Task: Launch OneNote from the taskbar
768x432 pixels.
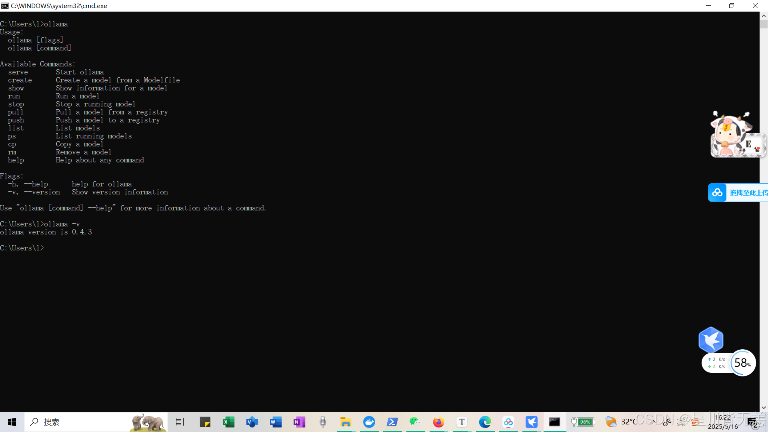Action: coord(299,422)
